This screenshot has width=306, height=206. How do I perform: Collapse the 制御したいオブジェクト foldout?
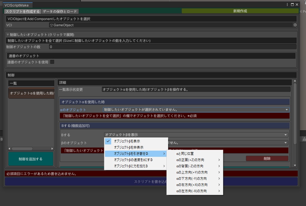(x=7, y=35)
